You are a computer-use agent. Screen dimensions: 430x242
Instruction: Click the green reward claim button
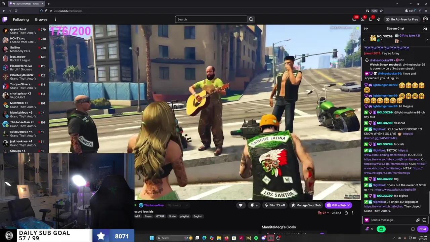381,229
